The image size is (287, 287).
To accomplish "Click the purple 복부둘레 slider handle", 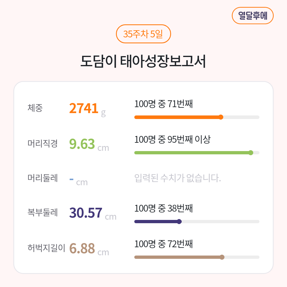I will point(179,221).
